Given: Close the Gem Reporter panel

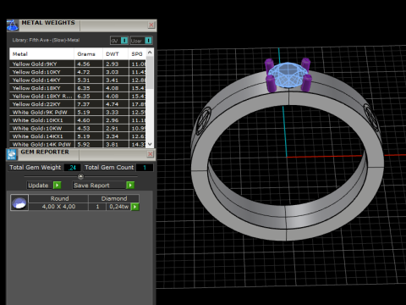Looking at the screenshot, I should pos(151,154).
